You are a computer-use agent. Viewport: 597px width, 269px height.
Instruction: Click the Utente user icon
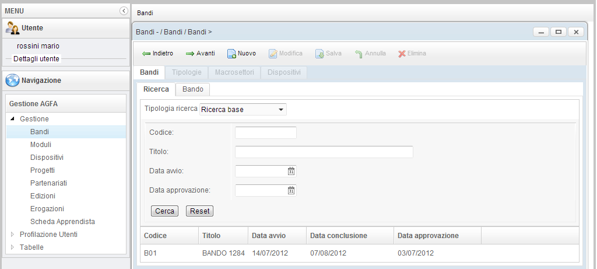click(13, 28)
